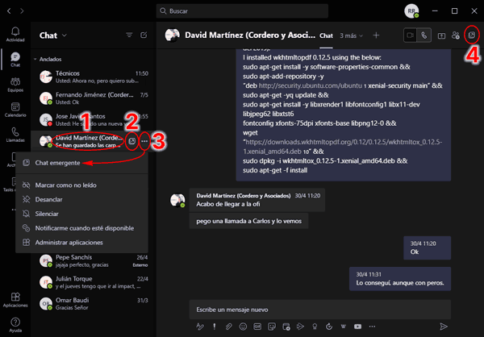Click the Buscar search field

tap(242, 11)
